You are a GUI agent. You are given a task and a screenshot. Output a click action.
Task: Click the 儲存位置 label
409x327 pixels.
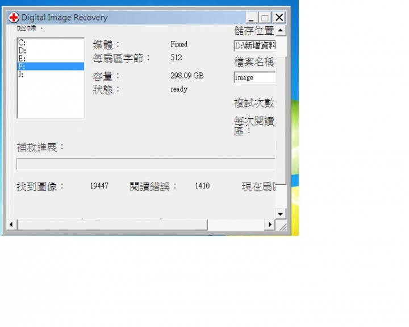point(254,31)
